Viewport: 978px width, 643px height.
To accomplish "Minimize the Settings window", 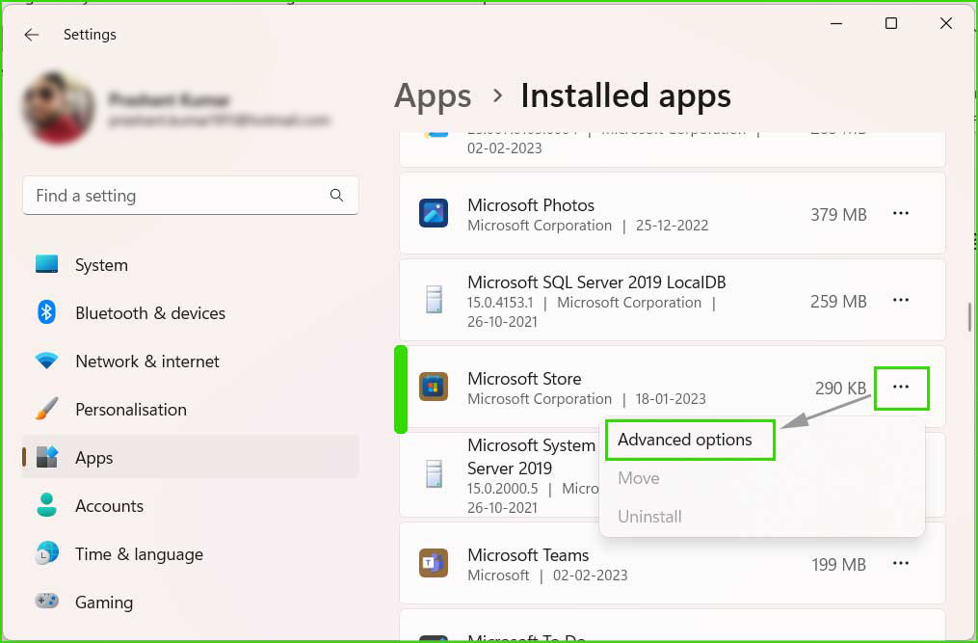I will pos(836,24).
